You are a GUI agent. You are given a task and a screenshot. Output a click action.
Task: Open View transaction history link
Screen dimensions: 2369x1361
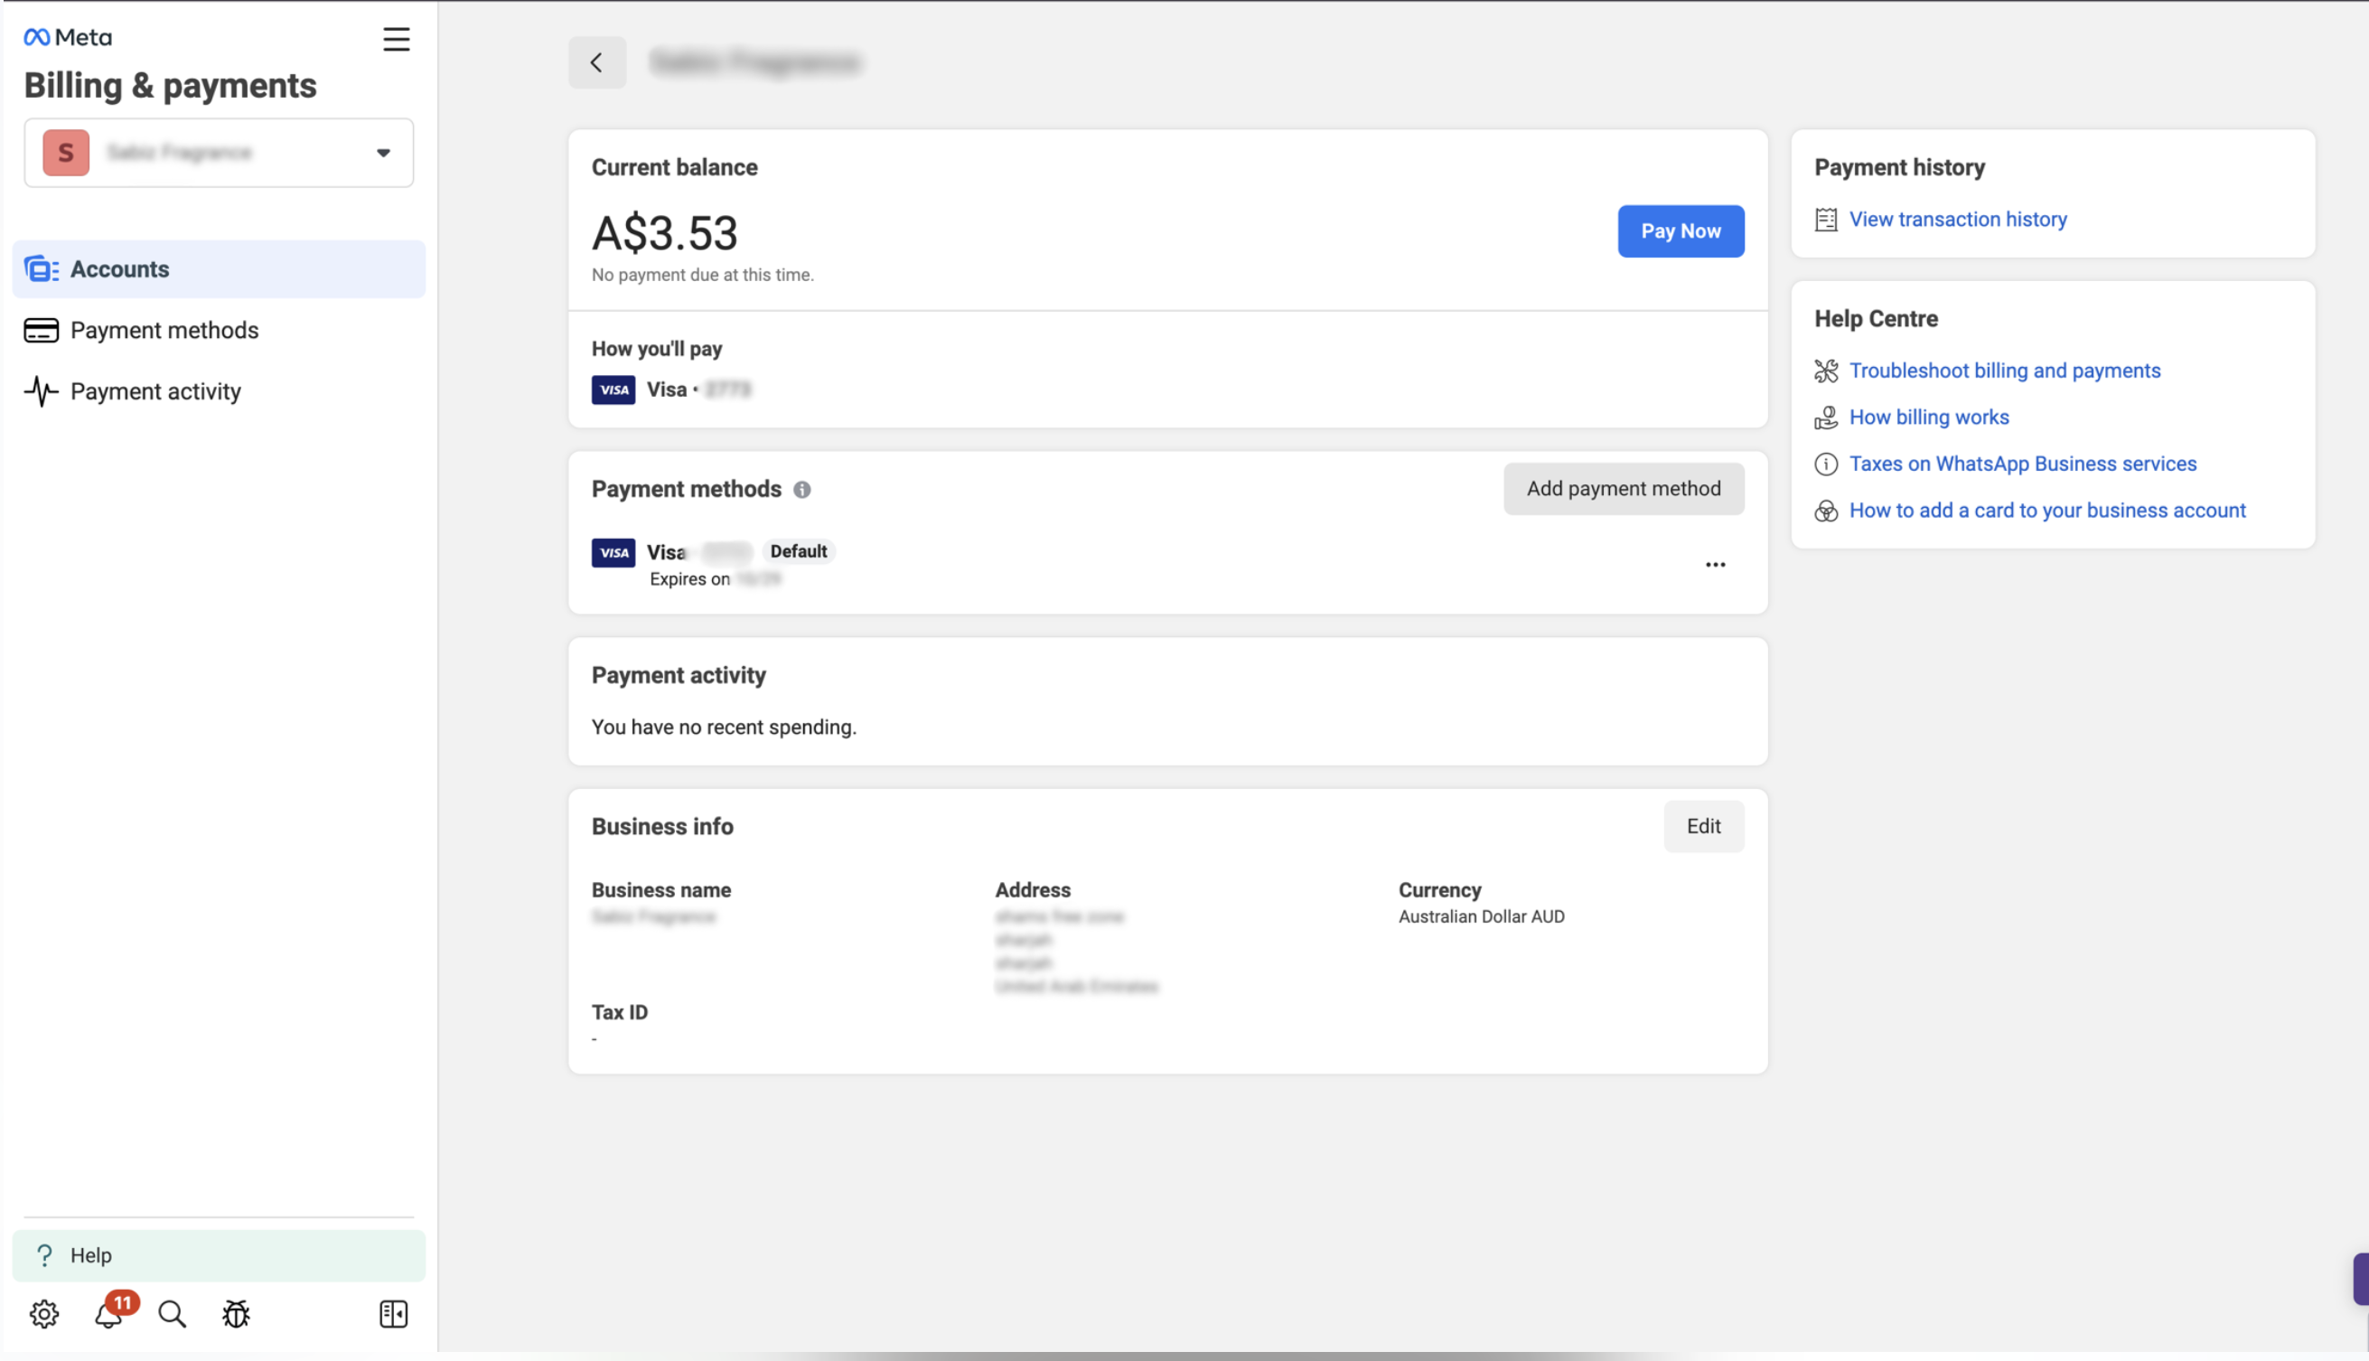1957,219
